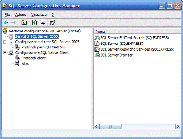Close the SQL Server Configuration Manager window
183x139 pixels.
coord(178,6)
